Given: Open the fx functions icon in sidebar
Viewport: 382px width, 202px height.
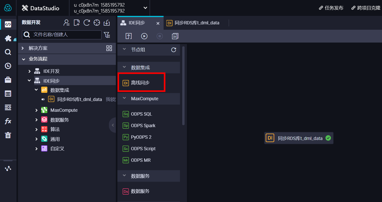Looking at the screenshot, I should [x=8, y=121].
